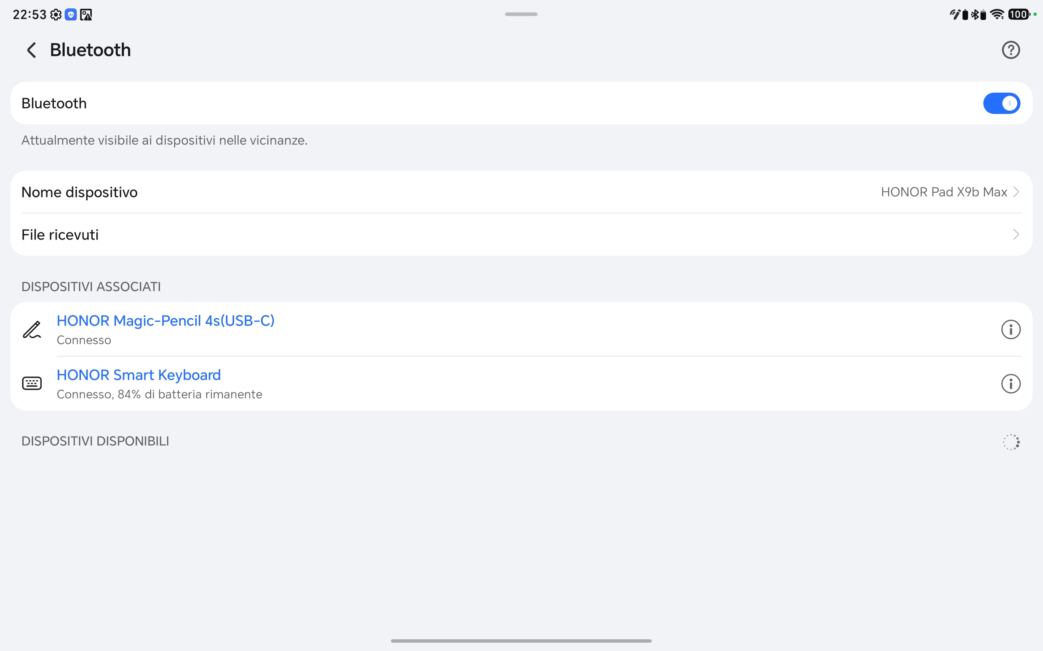Tap the Bluetooth symbol in status bar
This screenshot has height=651, width=1043.
(975, 15)
